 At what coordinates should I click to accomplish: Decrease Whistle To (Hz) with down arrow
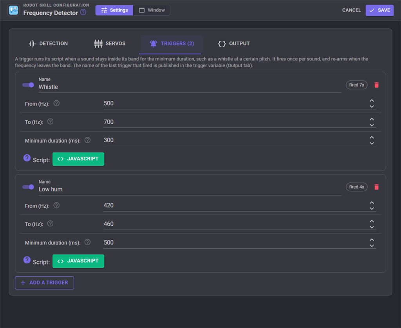pos(372,125)
